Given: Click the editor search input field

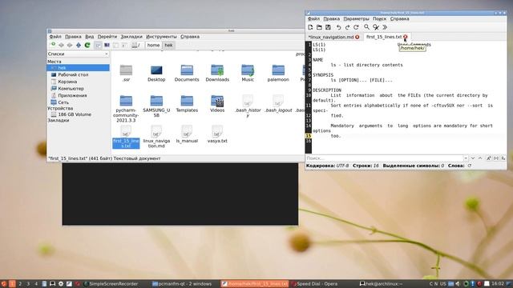Looking at the screenshot, I should pyautogui.click(x=385, y=158).
